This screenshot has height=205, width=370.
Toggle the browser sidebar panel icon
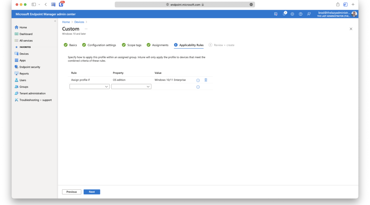[34, 5]
